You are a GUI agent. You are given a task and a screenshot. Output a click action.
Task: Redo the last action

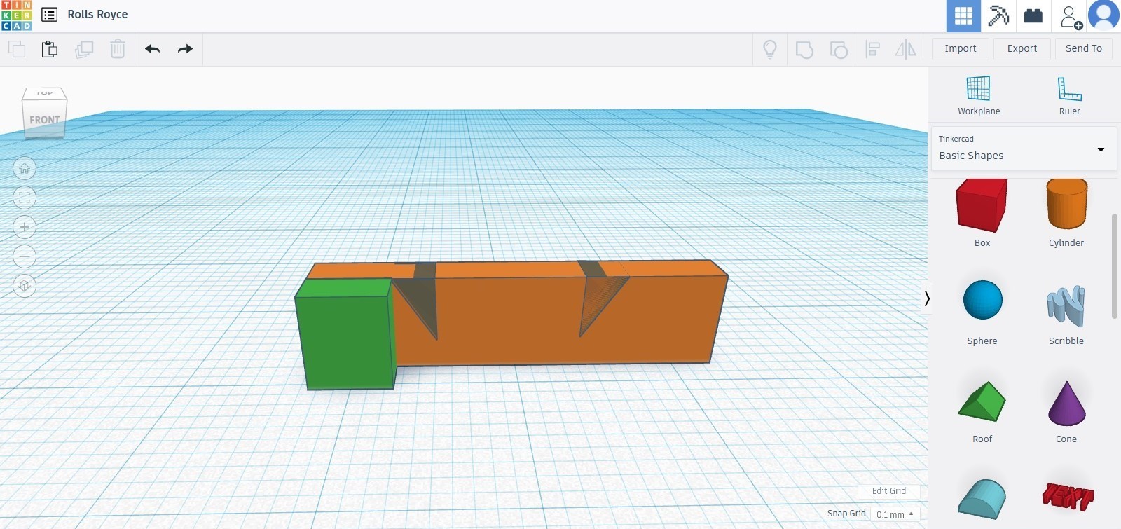click(x=185, y=49)
